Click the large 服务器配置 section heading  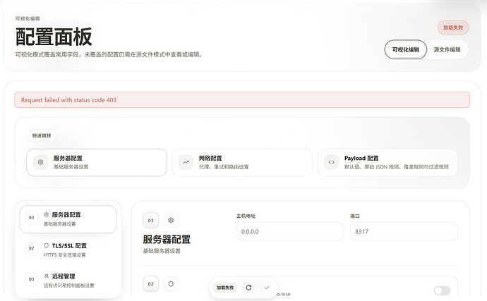click(x=167, y=240)
